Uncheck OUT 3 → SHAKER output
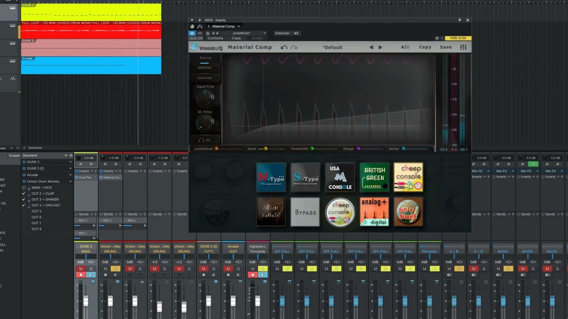The image size is (568, 319). coord(24,199)
